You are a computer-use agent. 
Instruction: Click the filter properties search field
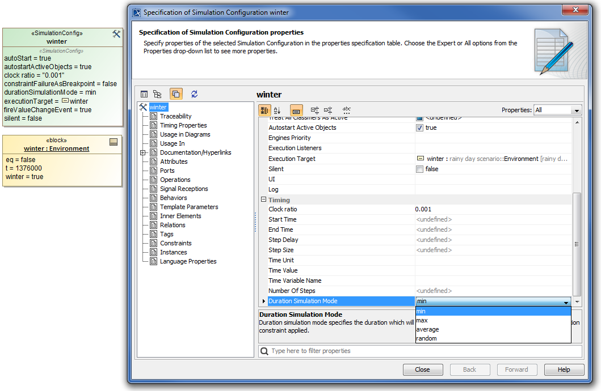point(420,351)
